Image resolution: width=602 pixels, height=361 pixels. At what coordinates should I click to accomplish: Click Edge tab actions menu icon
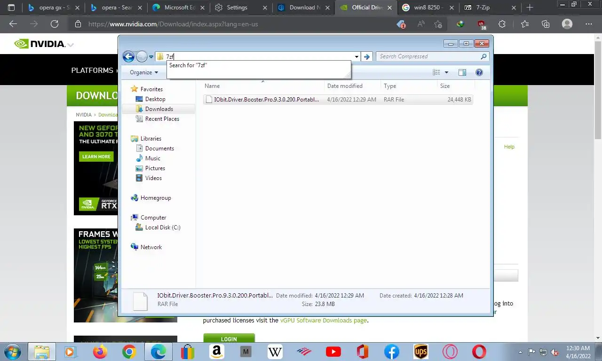coord(11,8)
